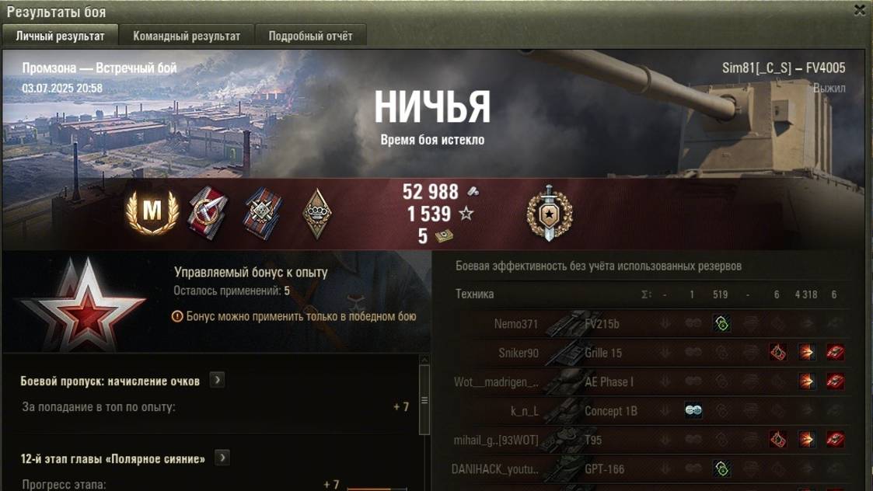This screenshot has width=873, height=491.
Task: Click the diamond-shaped brass knuckles medal
Action: [317, 214]
